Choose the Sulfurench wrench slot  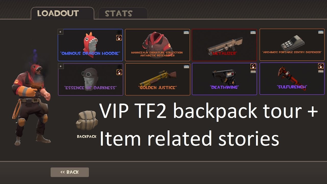pos(292,79)
